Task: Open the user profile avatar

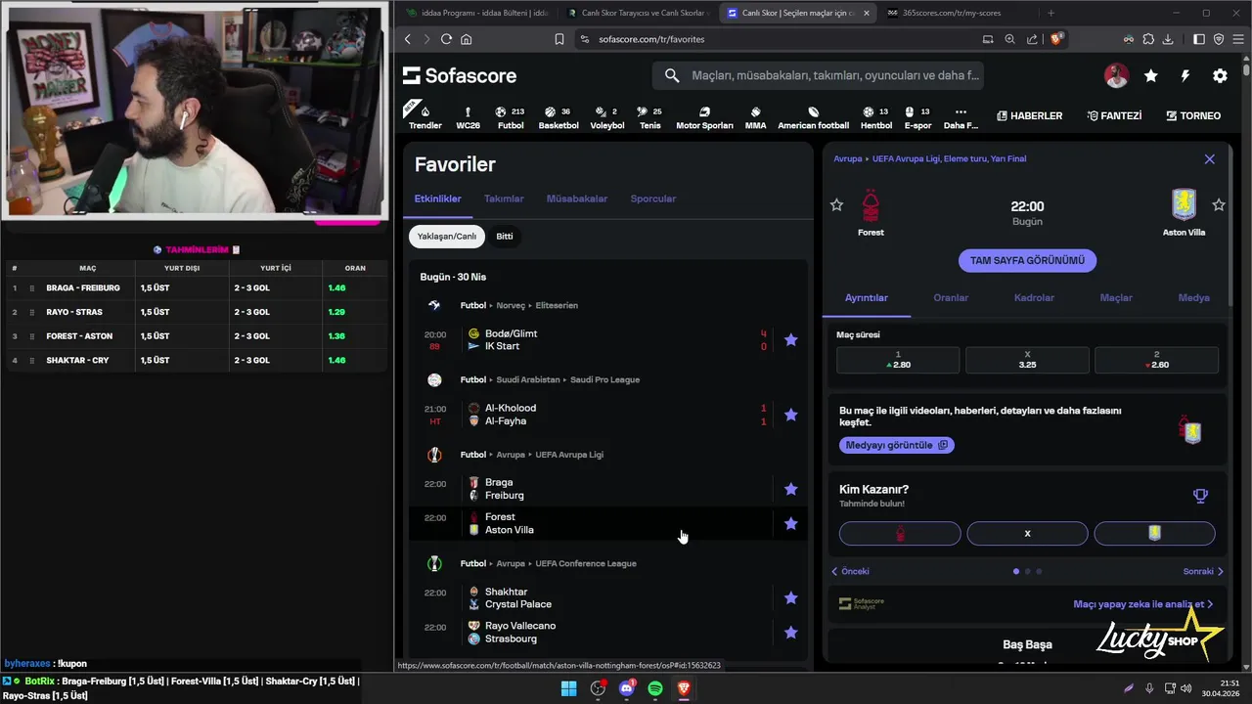Action: [x=1116, y=75]
